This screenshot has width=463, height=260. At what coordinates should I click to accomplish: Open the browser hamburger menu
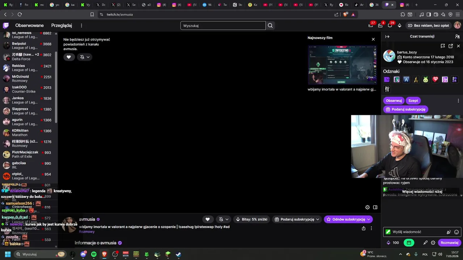458,14
